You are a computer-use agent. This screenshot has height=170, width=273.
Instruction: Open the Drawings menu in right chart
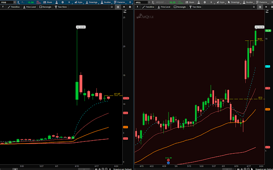click(234, 2)
